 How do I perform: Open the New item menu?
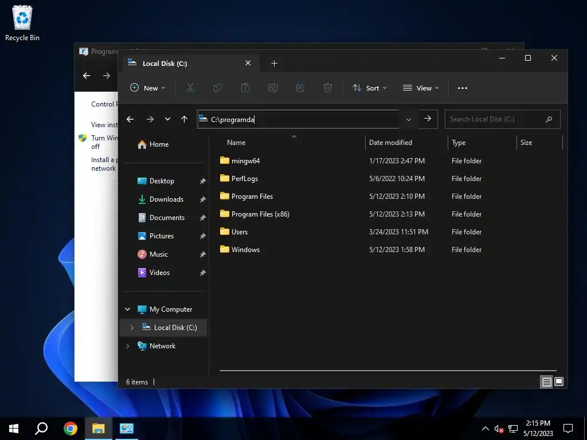(147, 88)
